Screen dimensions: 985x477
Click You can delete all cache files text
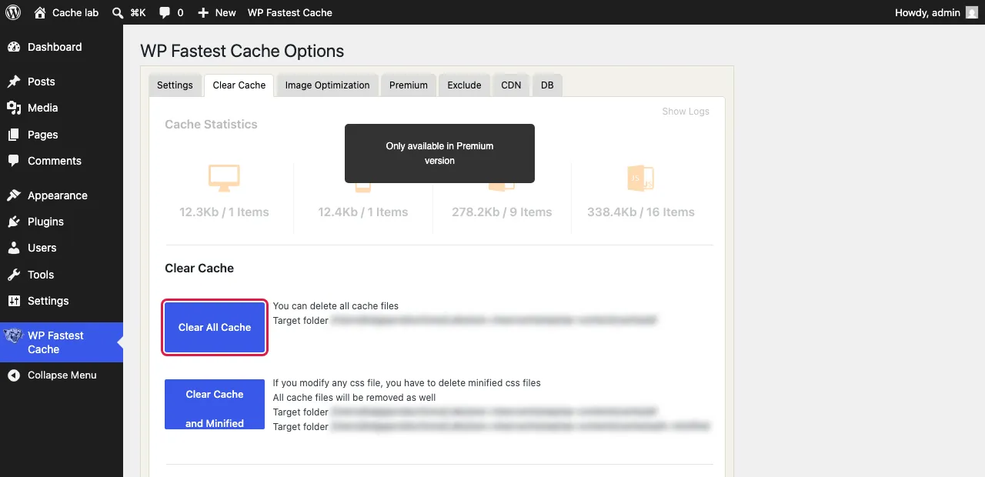tap(336, 306)
